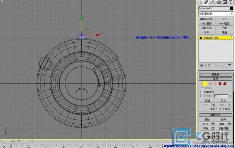Click the 断开 break vertex button
The image size is (235, 148).
pos(223,119)
